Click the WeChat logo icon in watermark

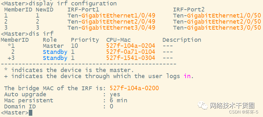point(203,105)
